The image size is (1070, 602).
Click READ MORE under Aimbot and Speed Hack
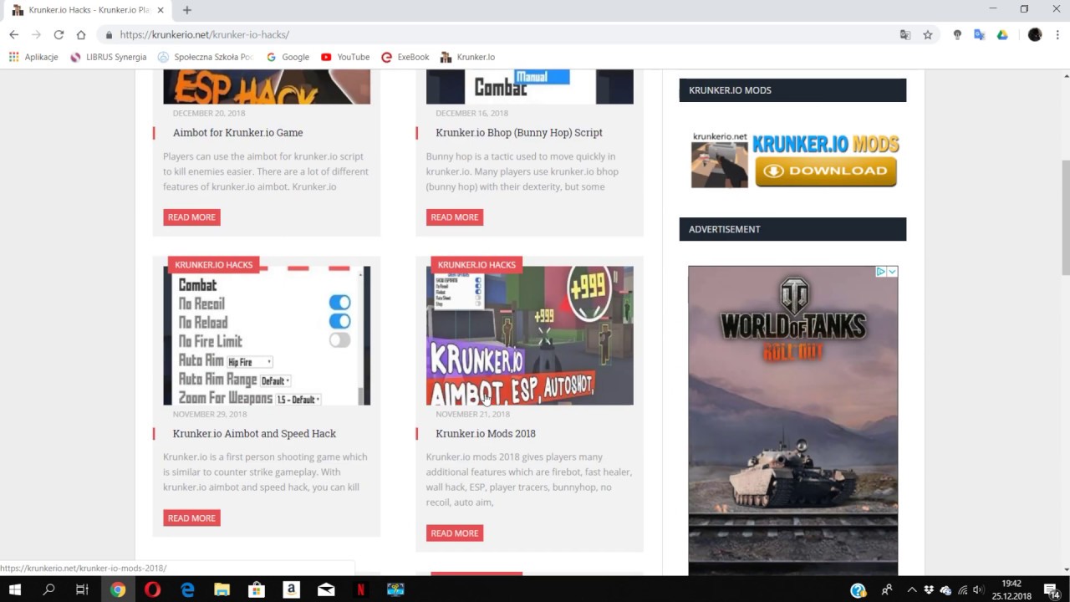pyautogui.click(x=191, y=518)
